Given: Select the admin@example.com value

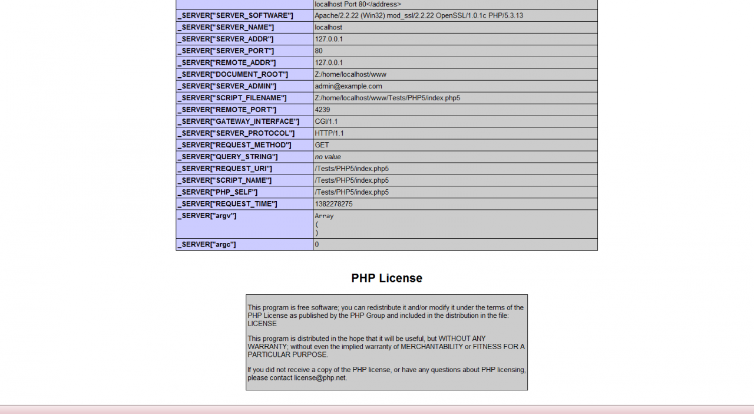Looking at the screenshot, I should coord(348,86).
